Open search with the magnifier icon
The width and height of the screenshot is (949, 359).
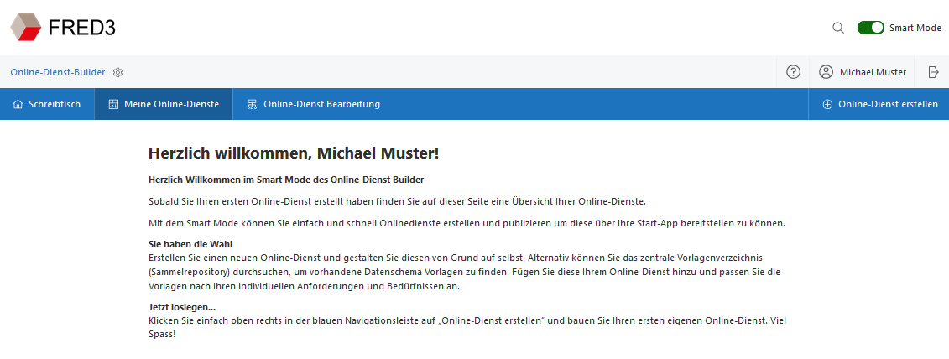pyautogui.click(x=837, y=28)
